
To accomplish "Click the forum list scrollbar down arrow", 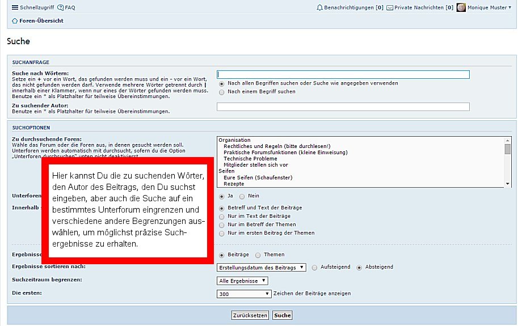I will [508, 183].
